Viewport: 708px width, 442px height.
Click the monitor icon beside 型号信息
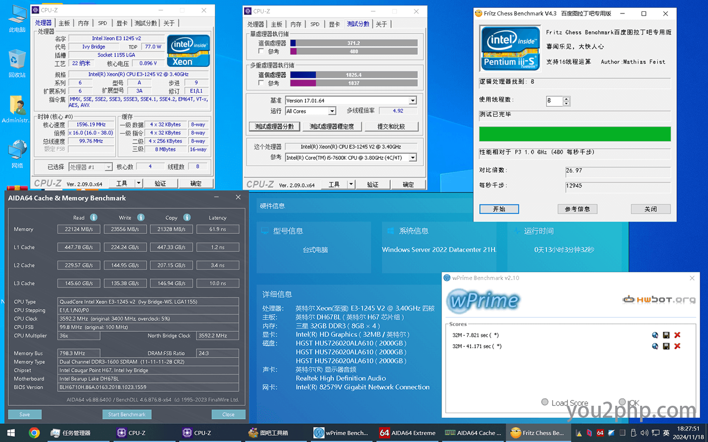coord(264,231)
